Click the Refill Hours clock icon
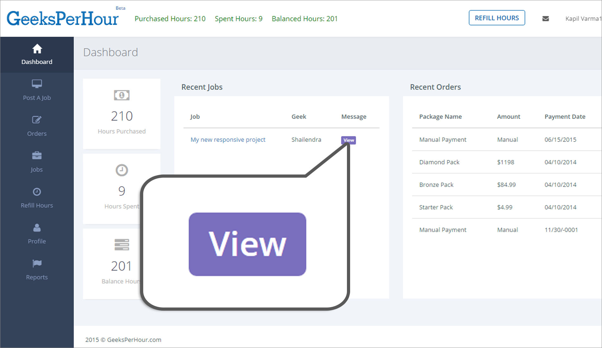 [37, 192]
